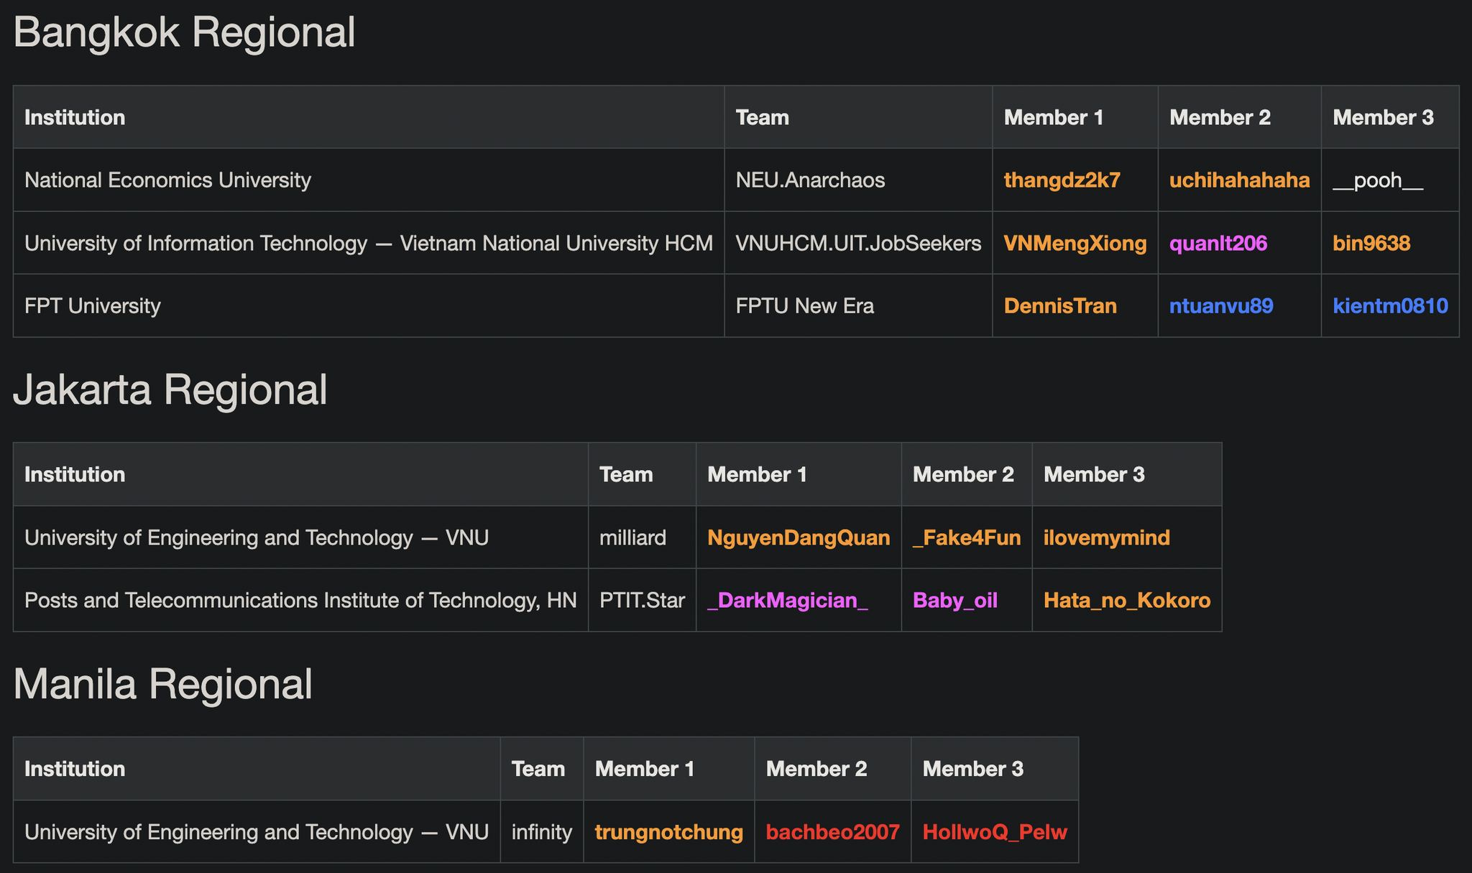1472x873 pixels.
Task: Select VNUHCM.UIT.JobSeekers team name
Action: pyautogui.click(x=858, y=243)
